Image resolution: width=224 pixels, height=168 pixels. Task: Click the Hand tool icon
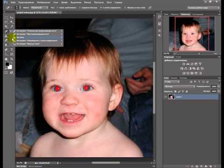(x=6, y=59)
